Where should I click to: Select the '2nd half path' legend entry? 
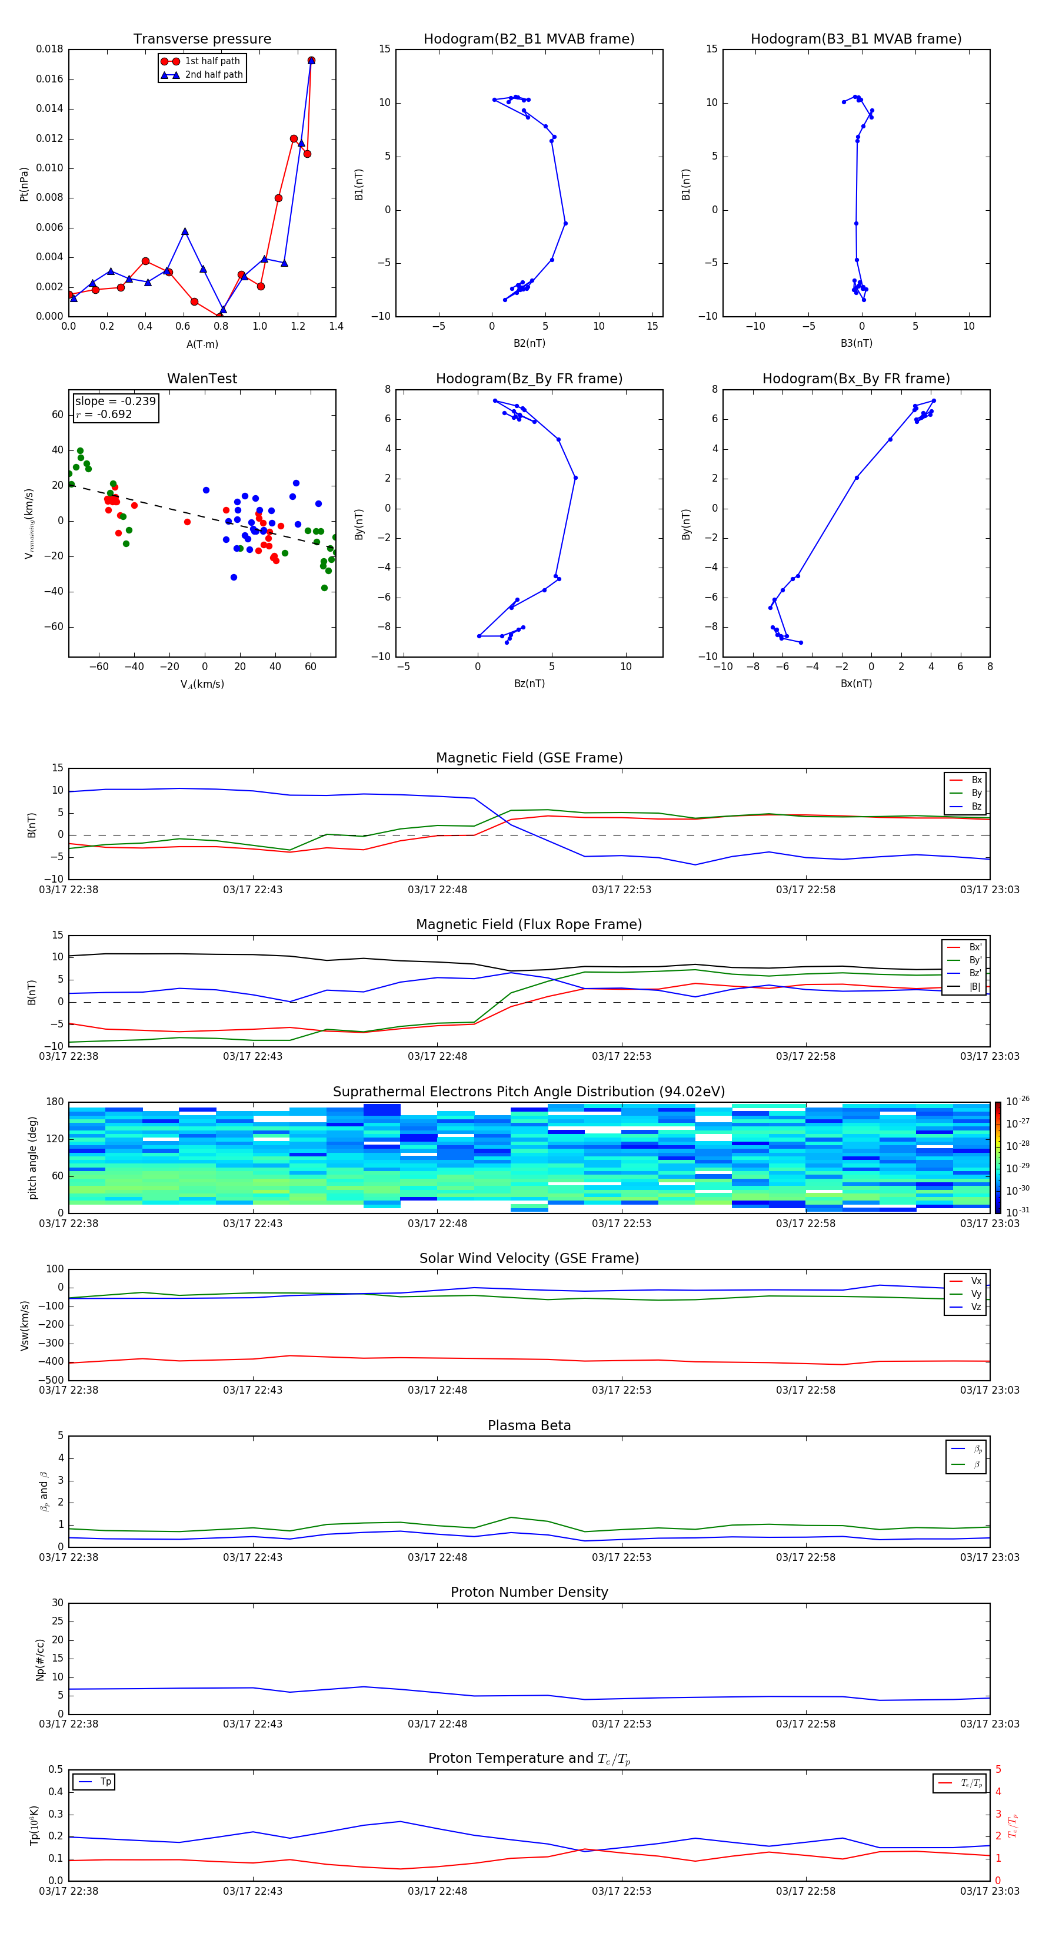coord(201,75)
